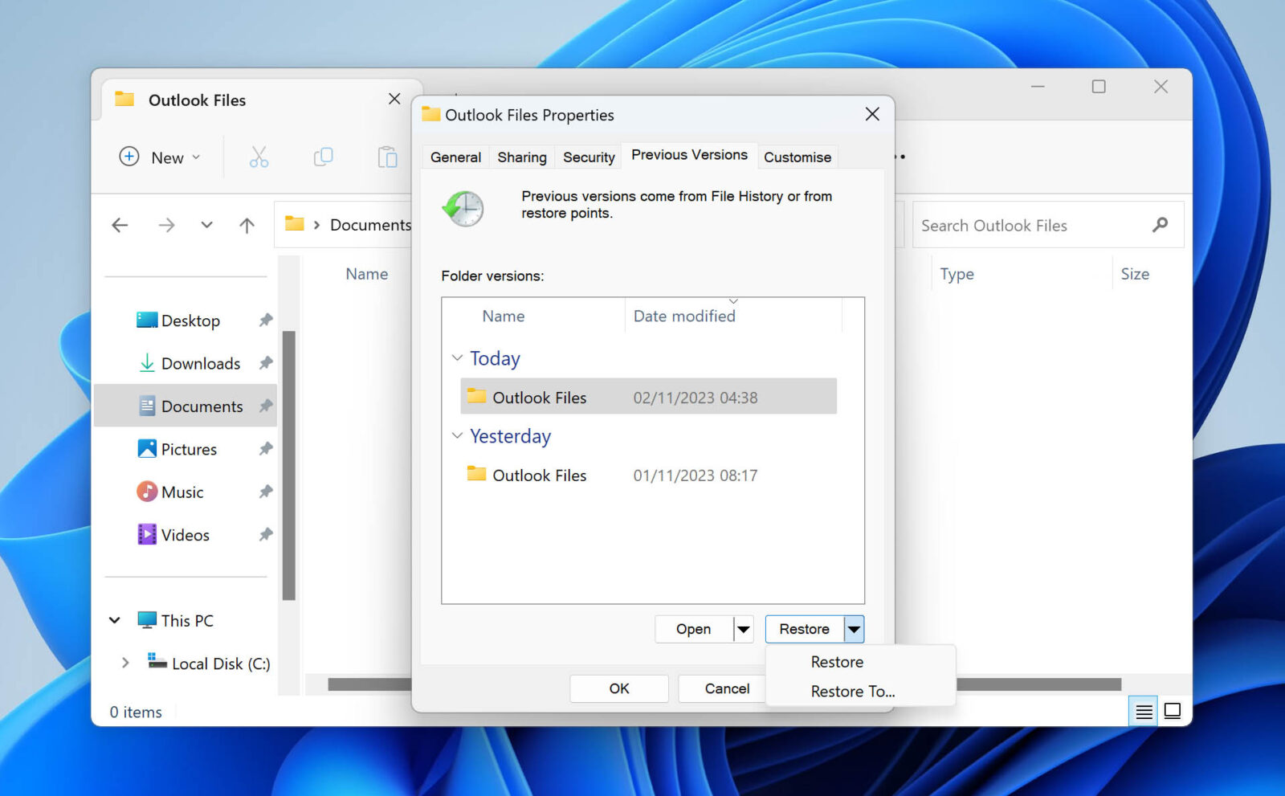1285x796 pixels.
Task: Unpin Downloads using its pin toggle
Action: (x=266, y=363)
